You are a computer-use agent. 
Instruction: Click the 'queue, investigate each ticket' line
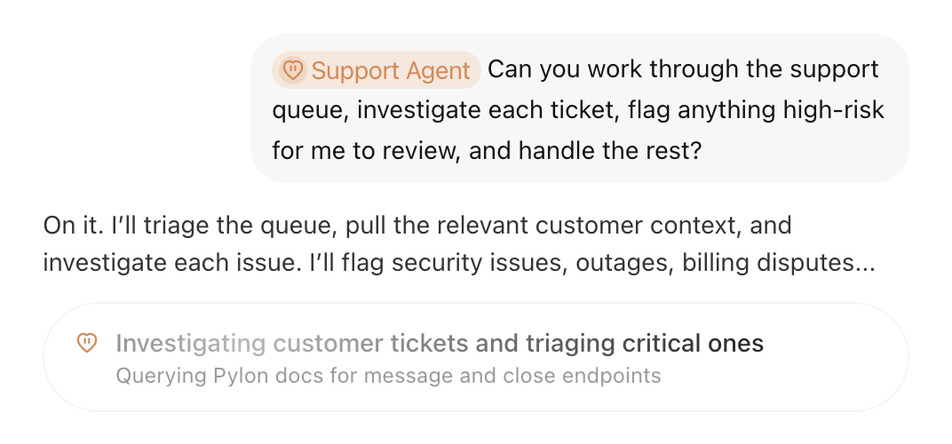577,110
